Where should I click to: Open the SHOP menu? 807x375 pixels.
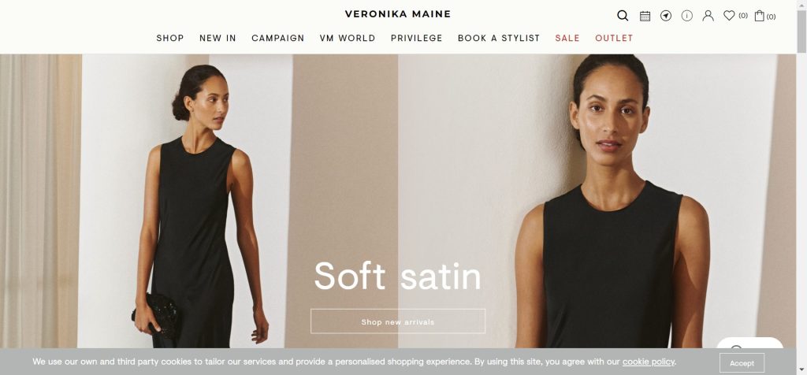tap(170, 38)
